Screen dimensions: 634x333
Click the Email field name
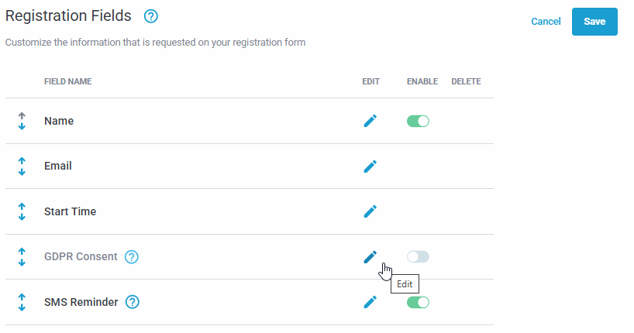(58, 166)
